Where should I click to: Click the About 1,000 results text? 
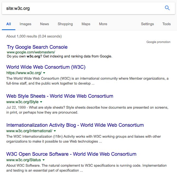pyautogui.click(x=34, y=36)
